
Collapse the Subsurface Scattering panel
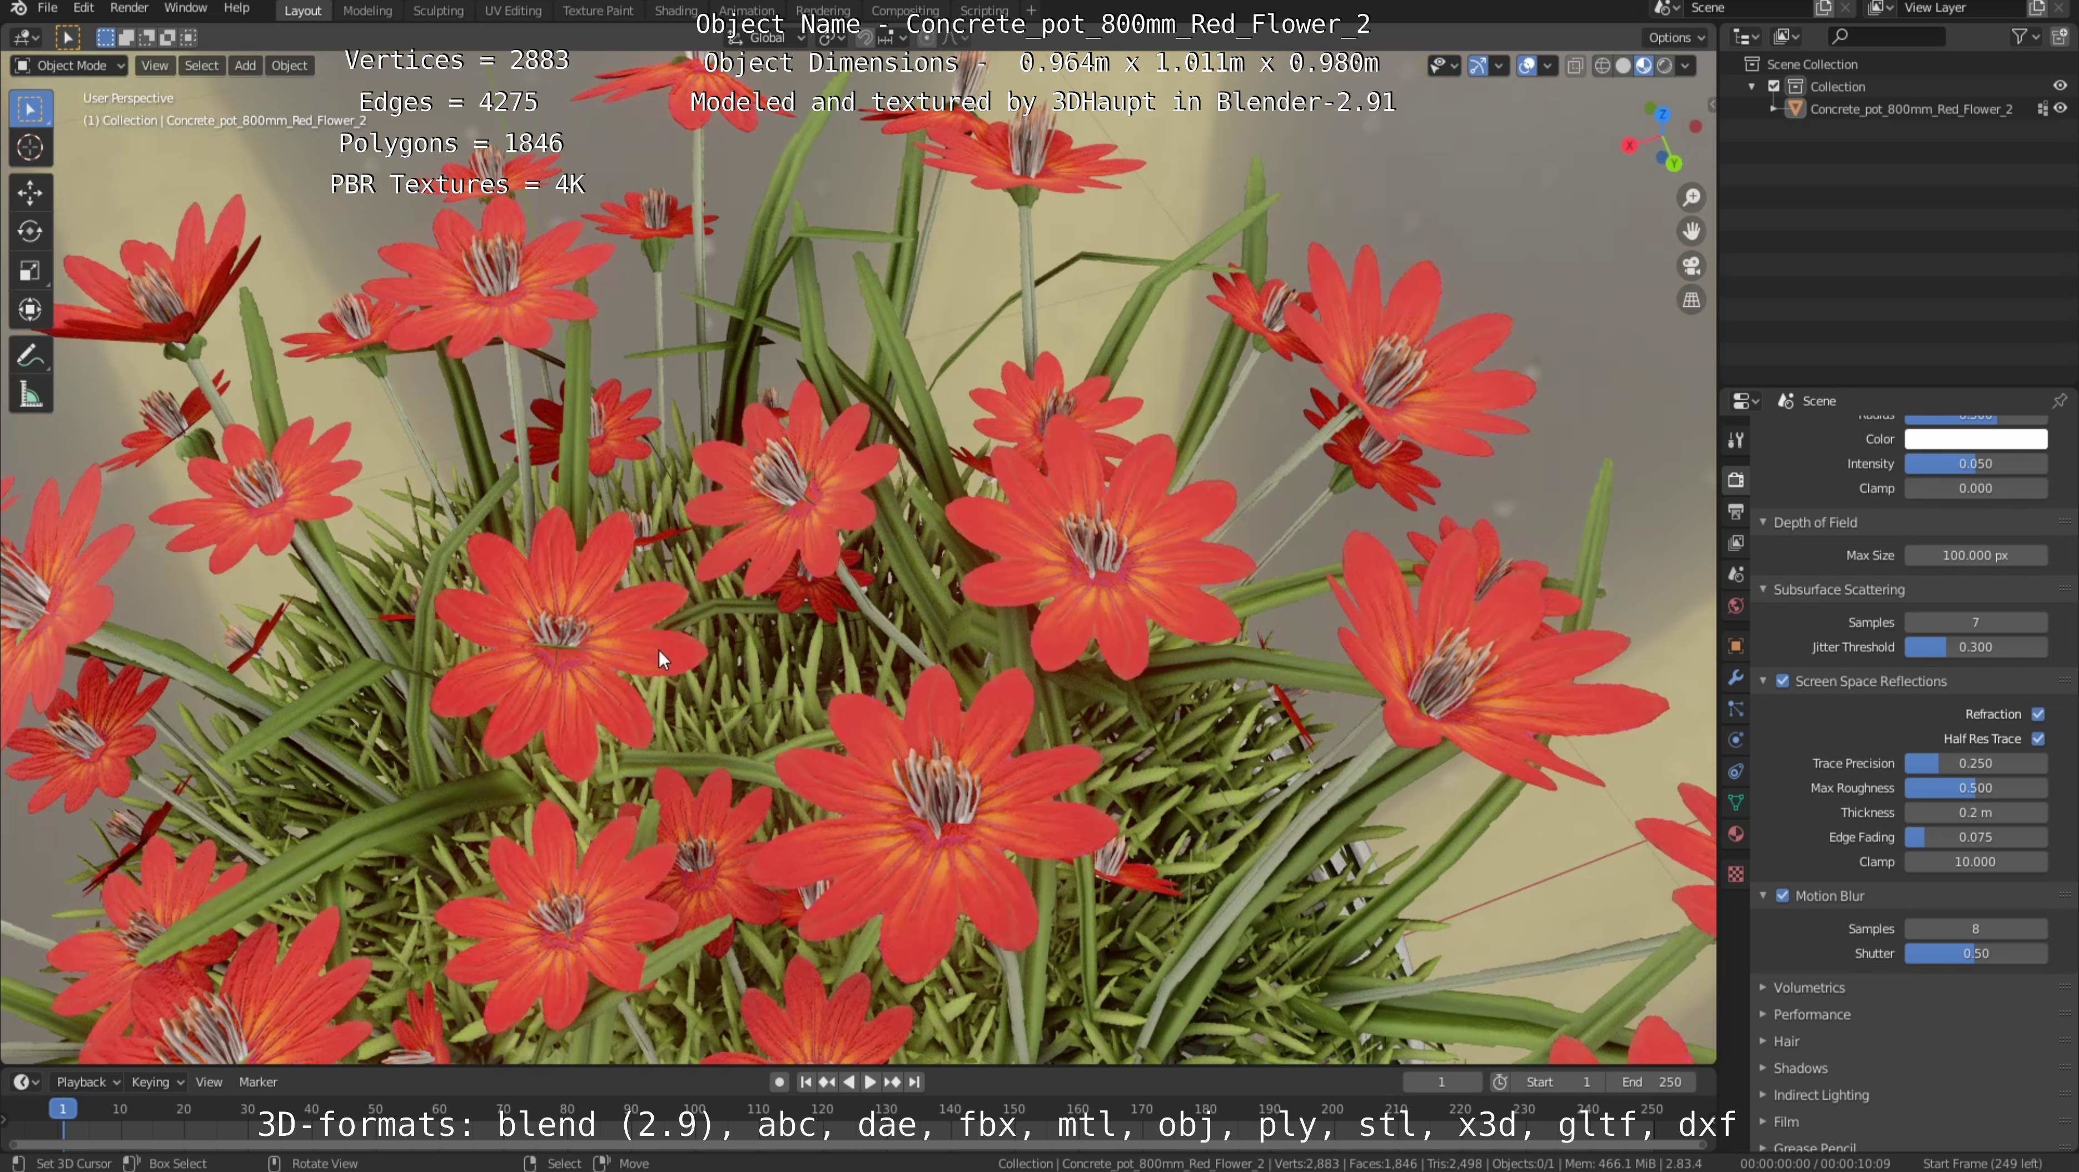click(x=1763, y=589)
